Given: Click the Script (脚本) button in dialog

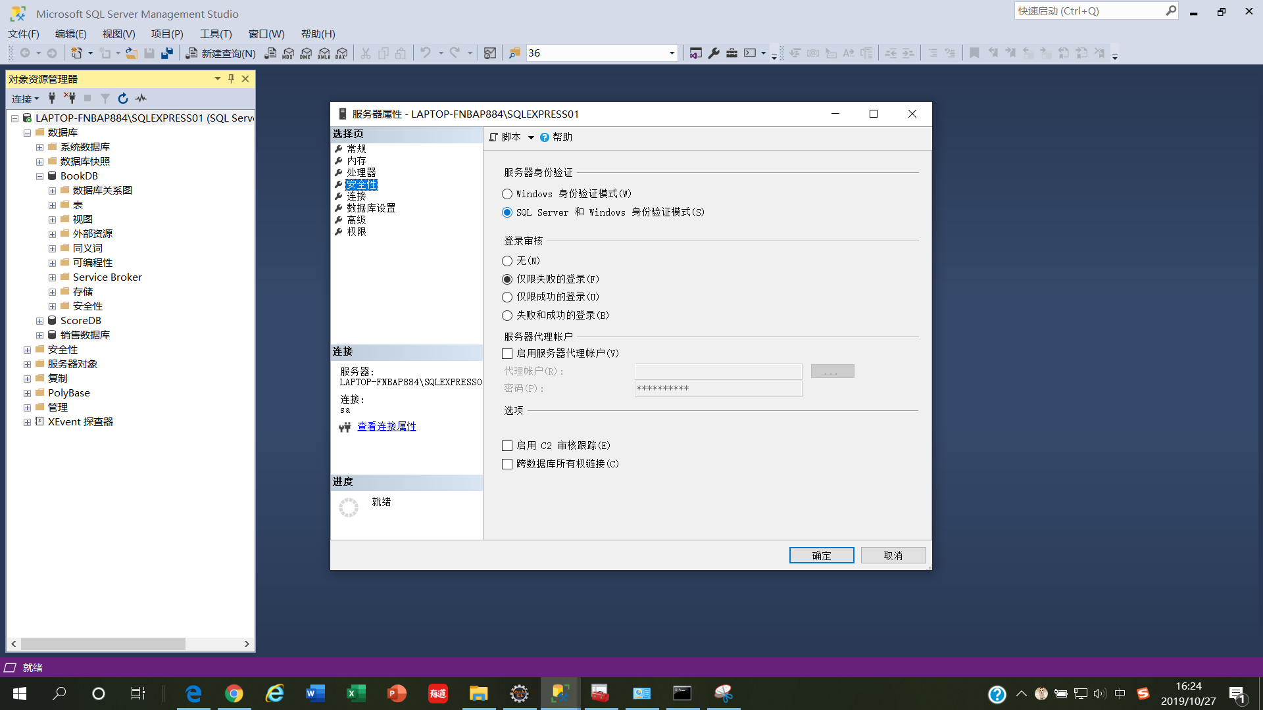Looking at the screenshot, I should (505, 137).
